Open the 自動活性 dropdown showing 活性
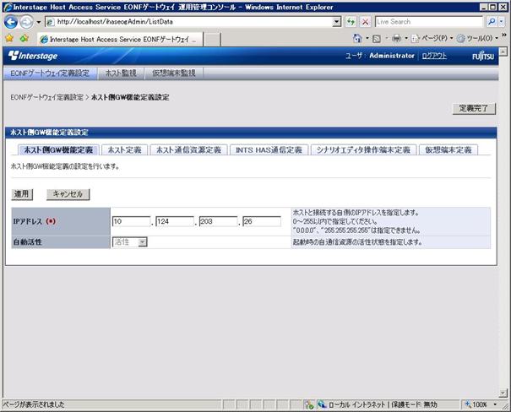The height and width of the screenshot is (412, 511). pyautogui.click(x=130, y=242)
